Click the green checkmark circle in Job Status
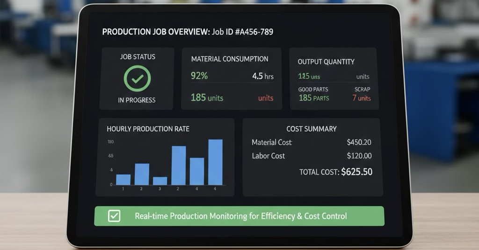The height and width of the screenshot is (250, 479). pos(137,78)
